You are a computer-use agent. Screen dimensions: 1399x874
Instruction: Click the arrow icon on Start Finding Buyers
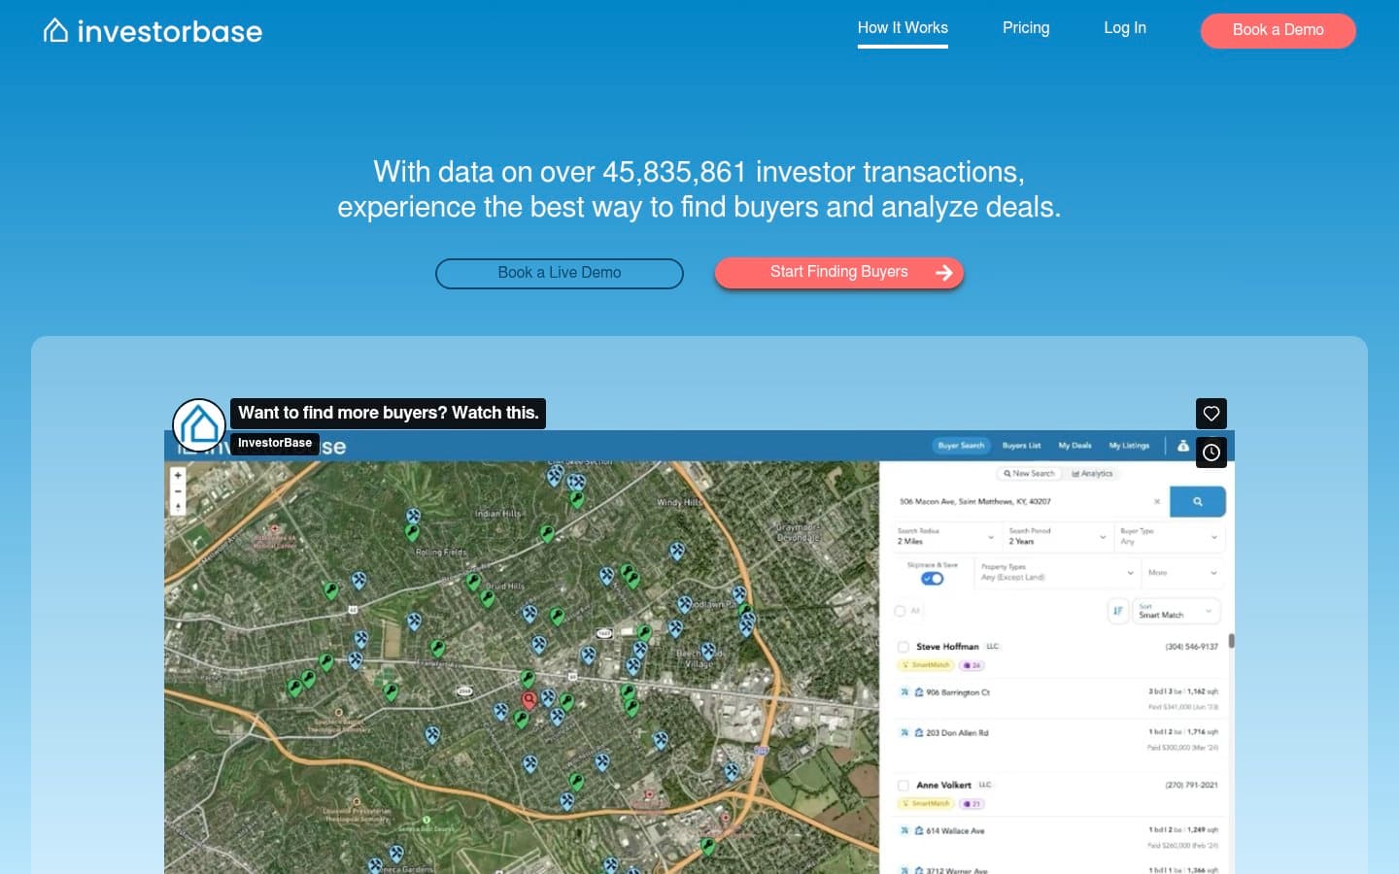[943, 273]
